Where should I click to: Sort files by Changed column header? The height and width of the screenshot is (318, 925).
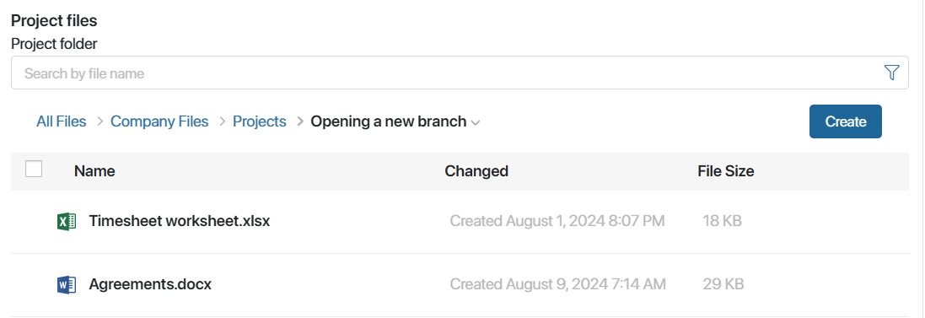click(476, 171)
